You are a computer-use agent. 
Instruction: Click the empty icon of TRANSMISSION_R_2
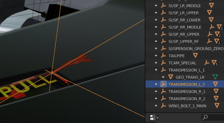[163, 98]
